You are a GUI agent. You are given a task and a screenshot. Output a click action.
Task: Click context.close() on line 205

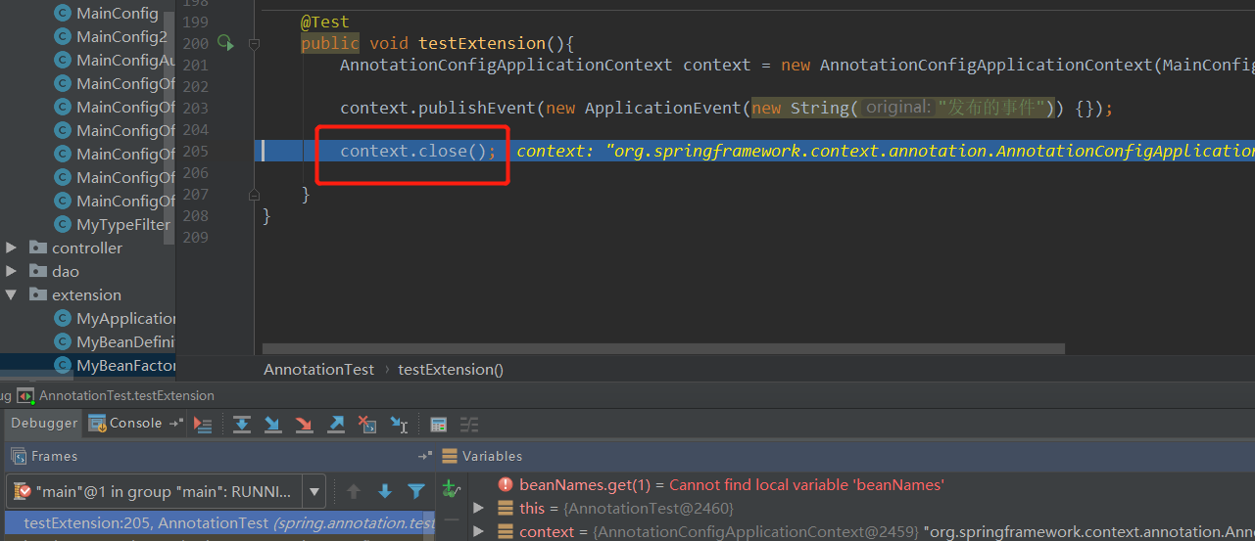[418, 151]
